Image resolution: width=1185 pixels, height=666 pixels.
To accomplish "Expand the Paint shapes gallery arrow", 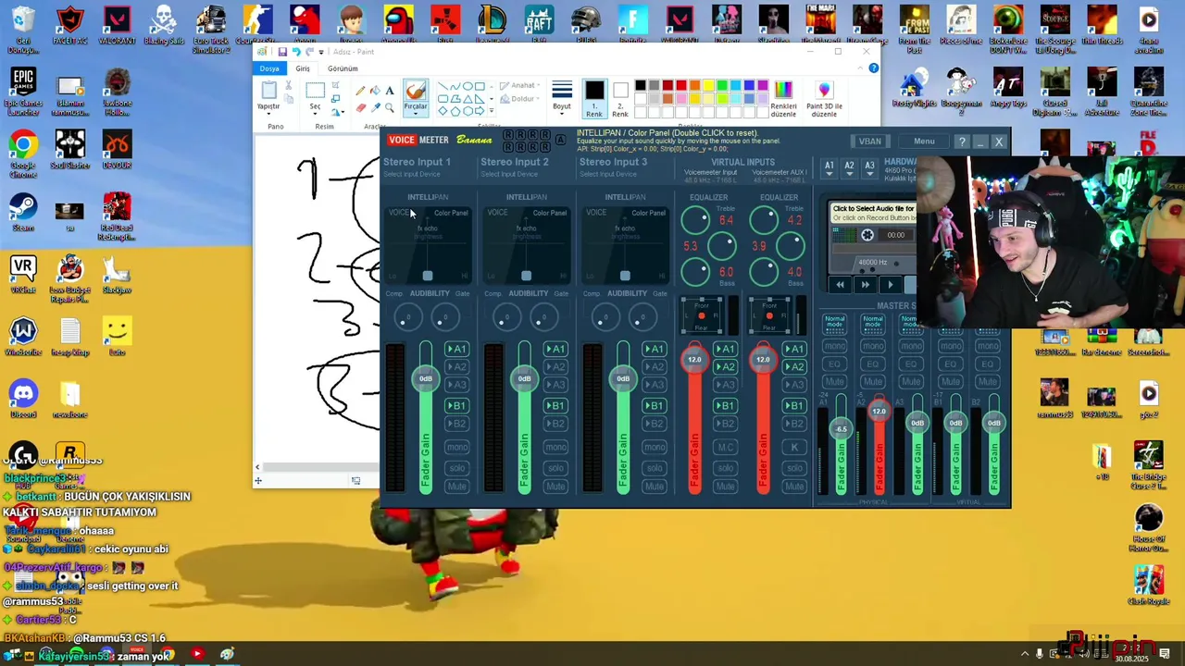I will click(x=492, y=111).
